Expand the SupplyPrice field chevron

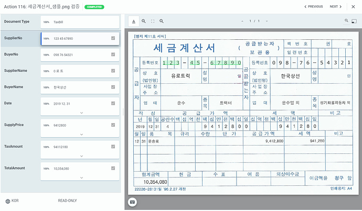pos(81,135)
